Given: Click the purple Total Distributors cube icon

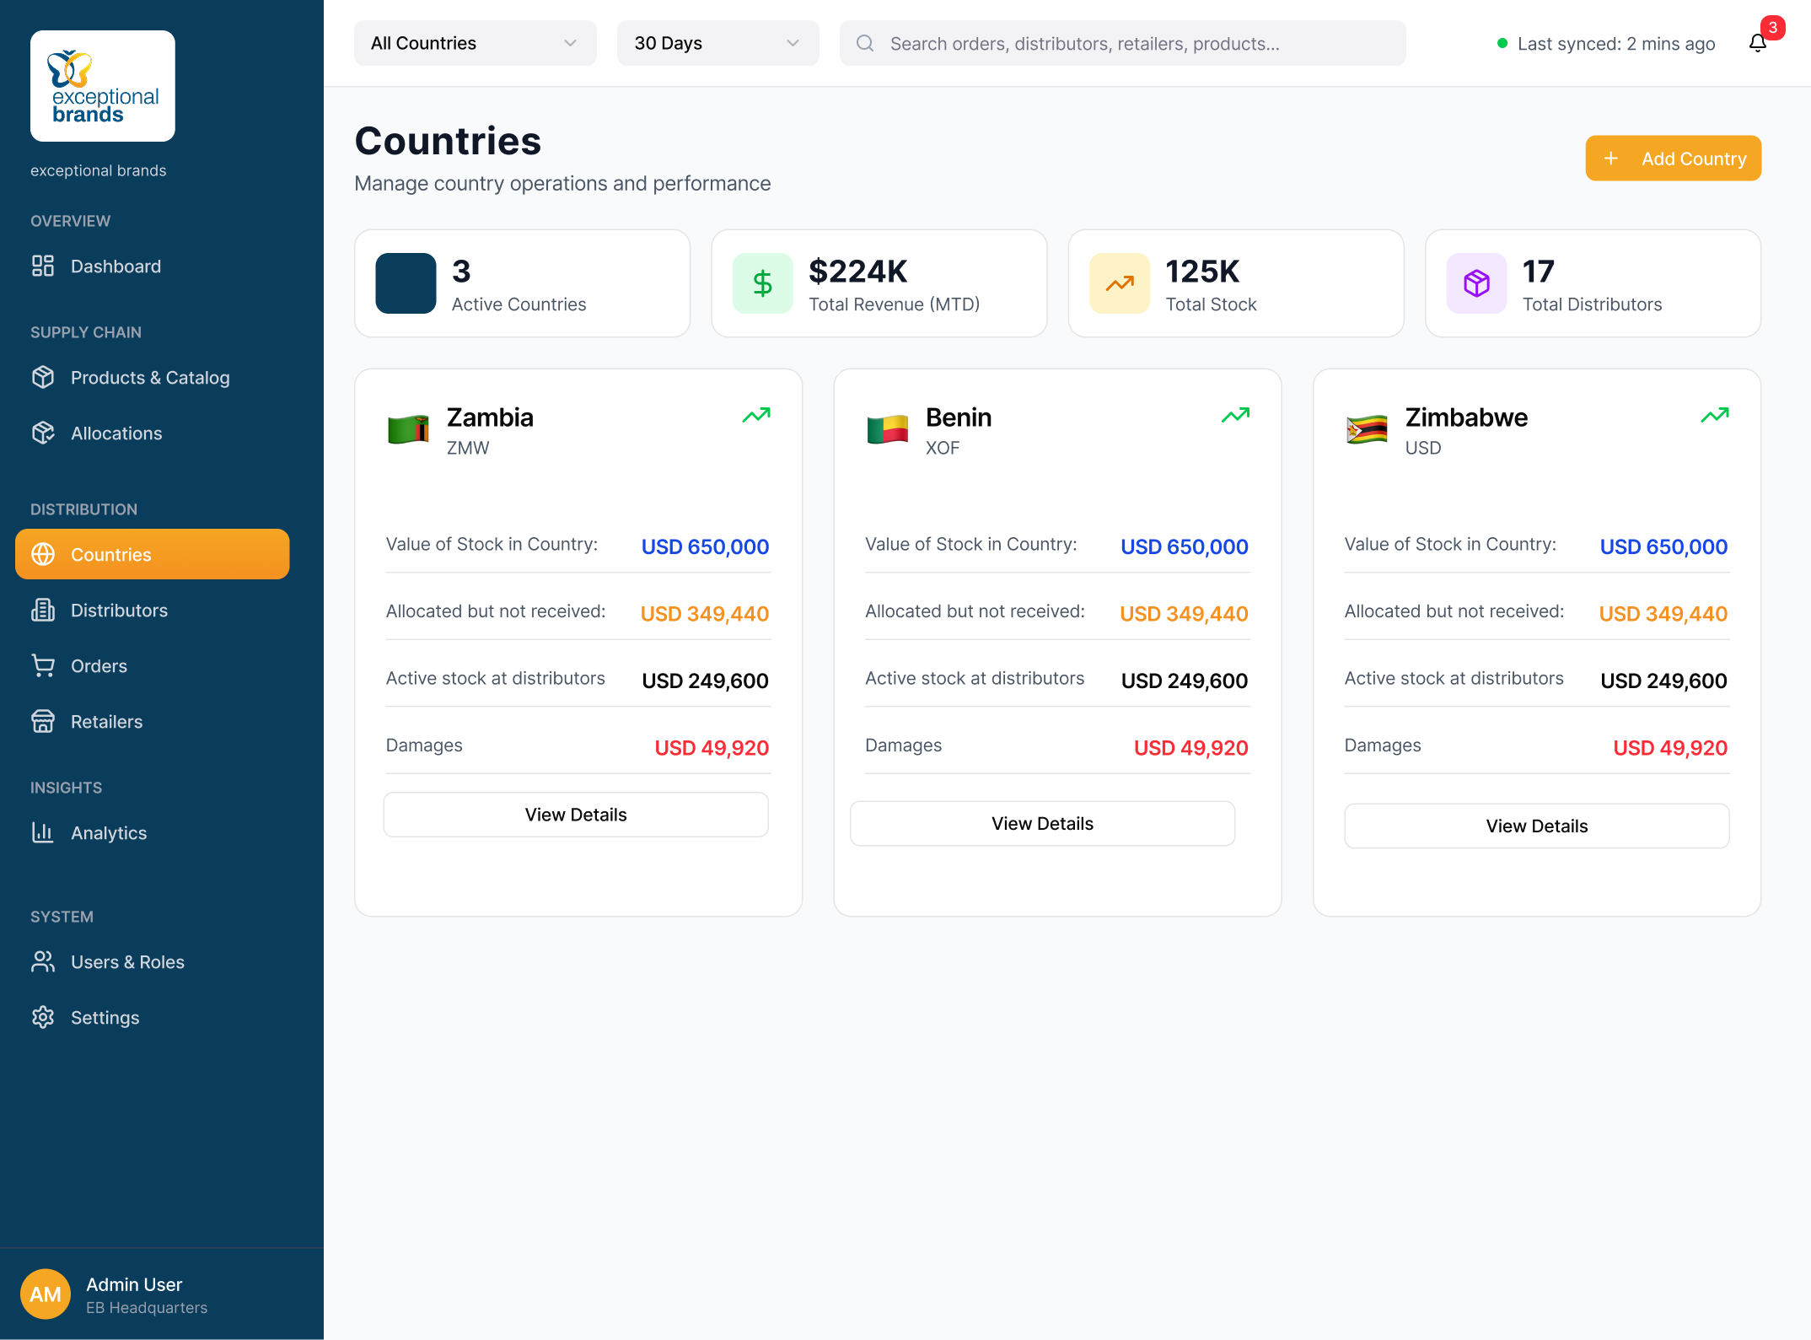Looking at the screenshot, I should point(1476,283).
